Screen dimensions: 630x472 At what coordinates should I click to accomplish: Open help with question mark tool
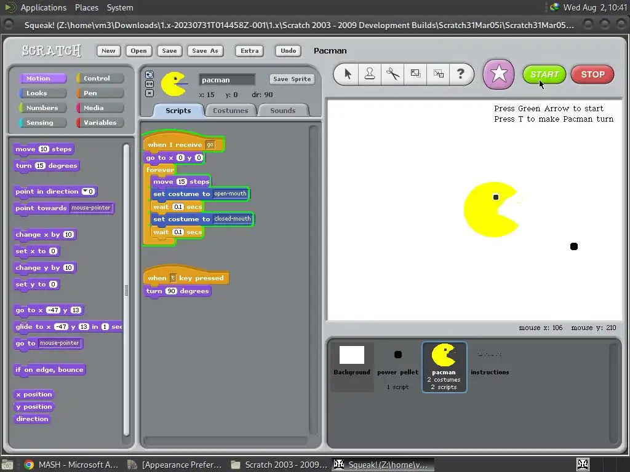pyautogui.click(x=460, y=74)
